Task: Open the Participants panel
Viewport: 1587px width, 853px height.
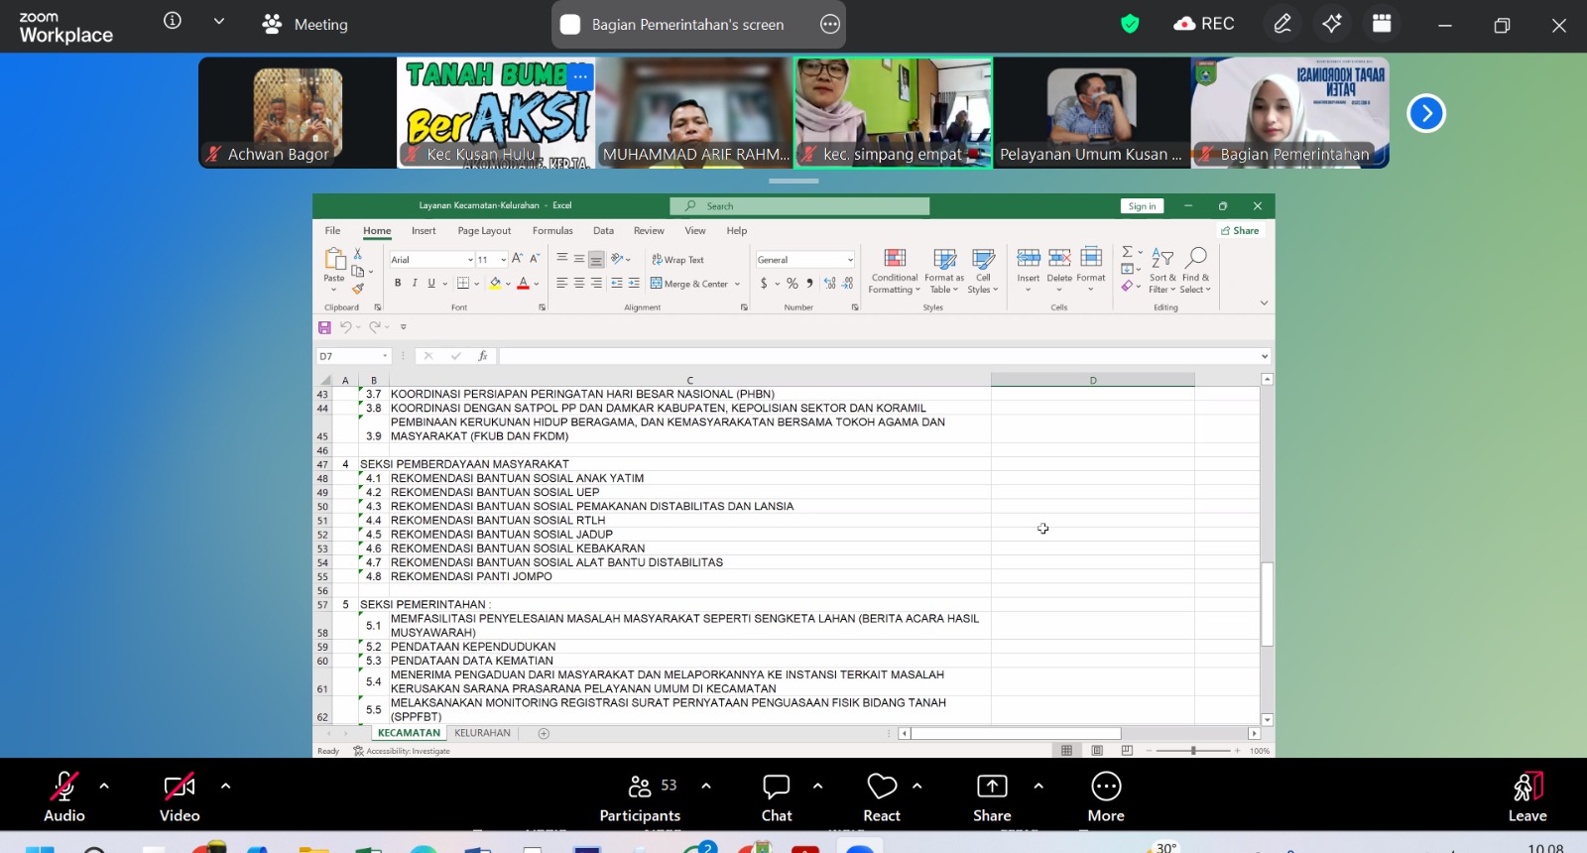Action: pos(640,797)
